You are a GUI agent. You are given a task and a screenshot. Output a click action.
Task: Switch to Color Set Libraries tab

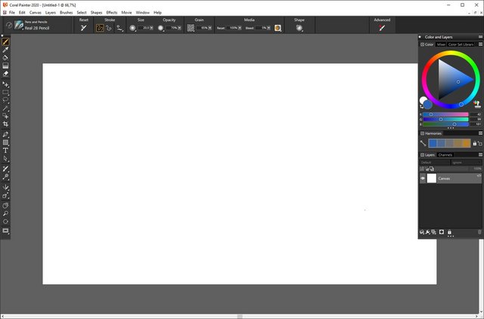pyautogui.click(x=461, y=44)
